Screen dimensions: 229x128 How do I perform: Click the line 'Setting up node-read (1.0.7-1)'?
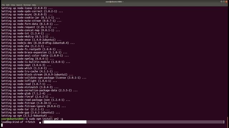26,84
